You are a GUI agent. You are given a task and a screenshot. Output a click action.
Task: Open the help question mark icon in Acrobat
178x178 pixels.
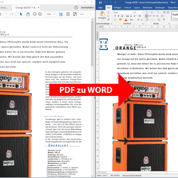click(76, 8)
